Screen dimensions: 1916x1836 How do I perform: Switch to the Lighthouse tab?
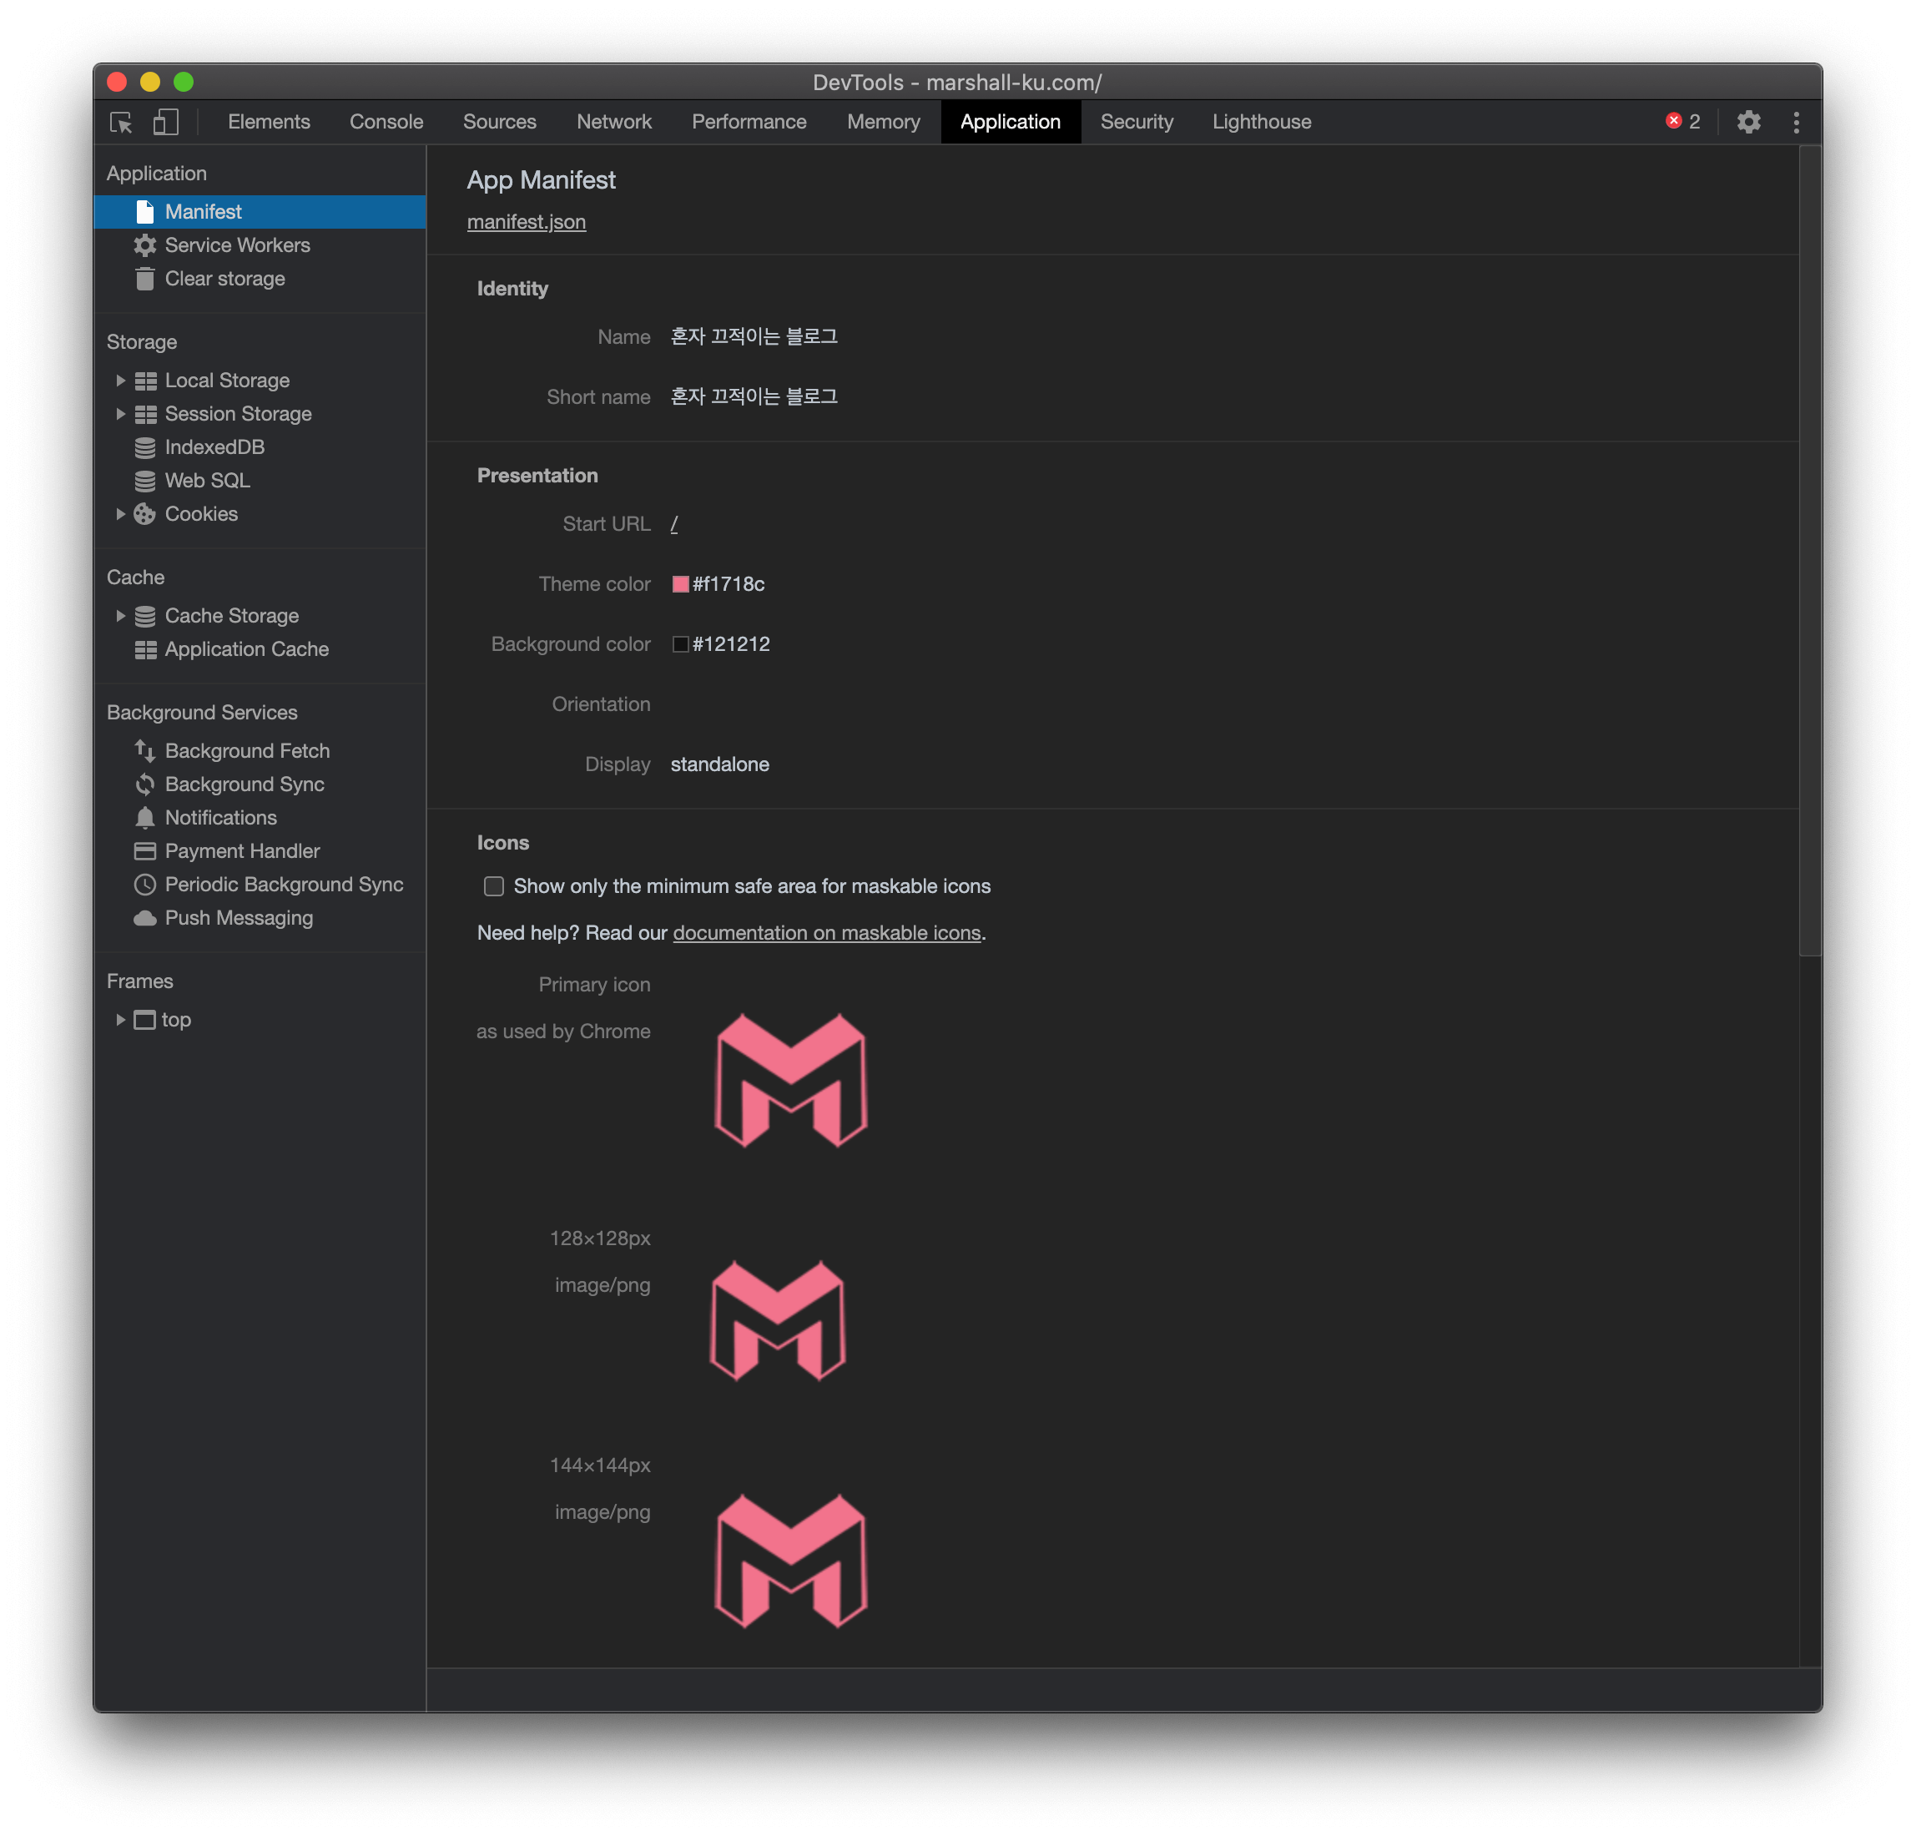coord(1261,122)
